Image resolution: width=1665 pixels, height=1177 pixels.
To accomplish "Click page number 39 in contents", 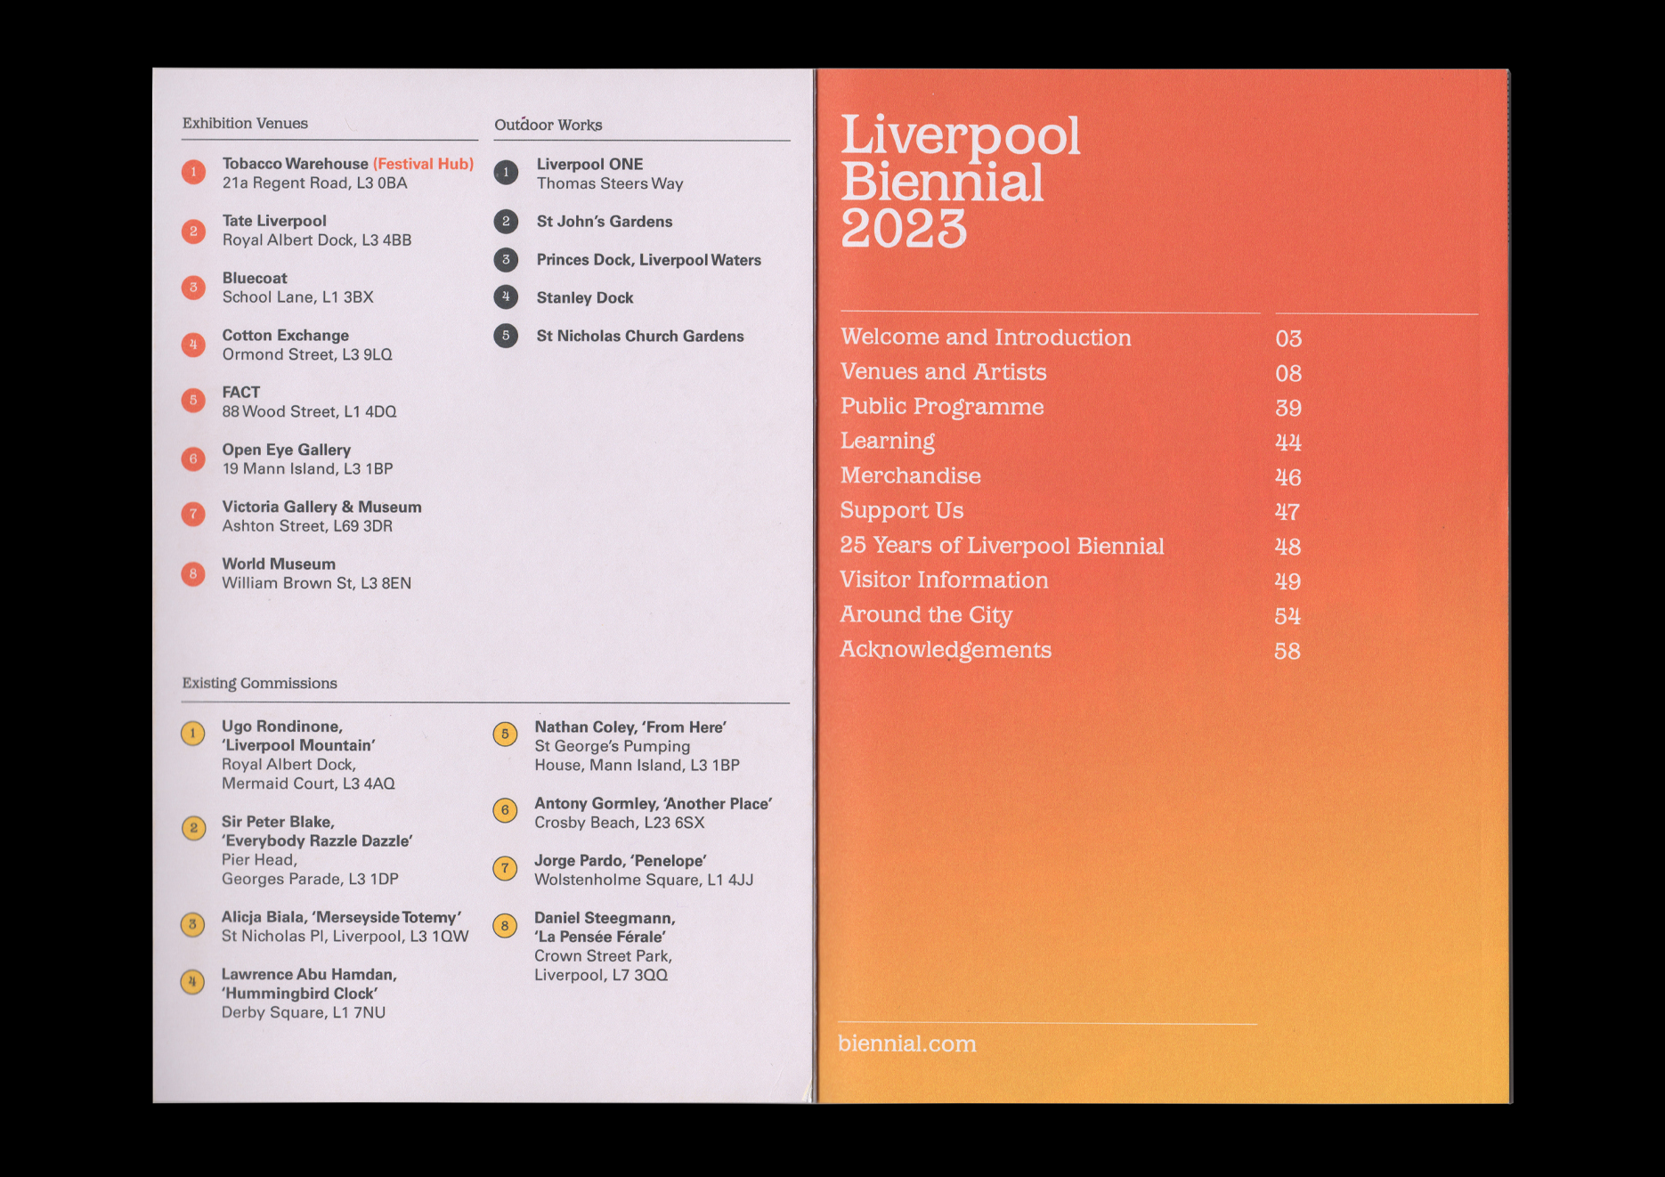I will (1288, 409).
